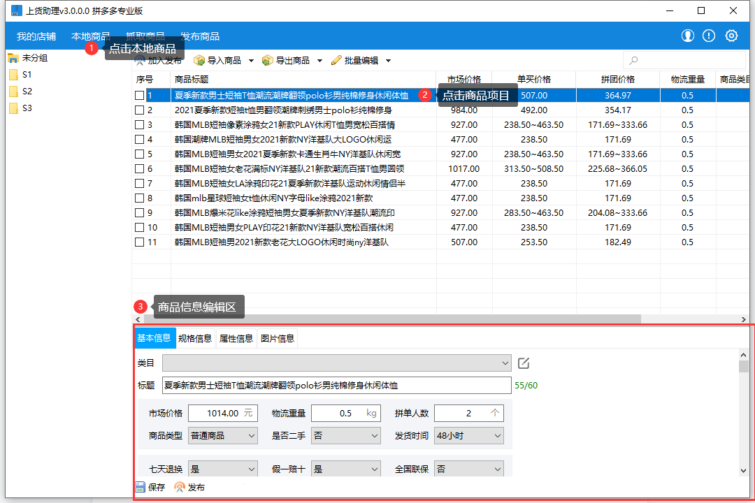Image resolution: width=755 pixels, height=503 pixels.
Task: Click the 发布 button label
Action: [x=196, y=488]
